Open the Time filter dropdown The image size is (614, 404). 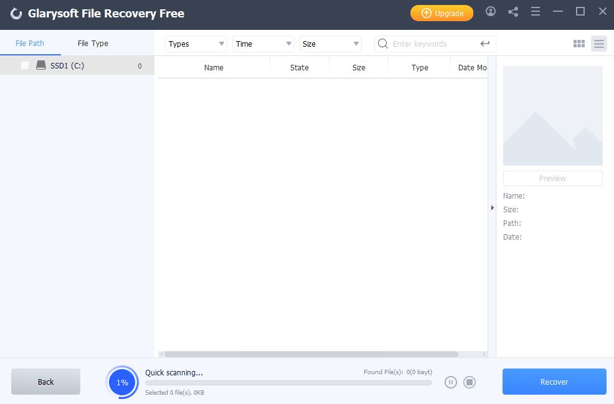point(263,44)
